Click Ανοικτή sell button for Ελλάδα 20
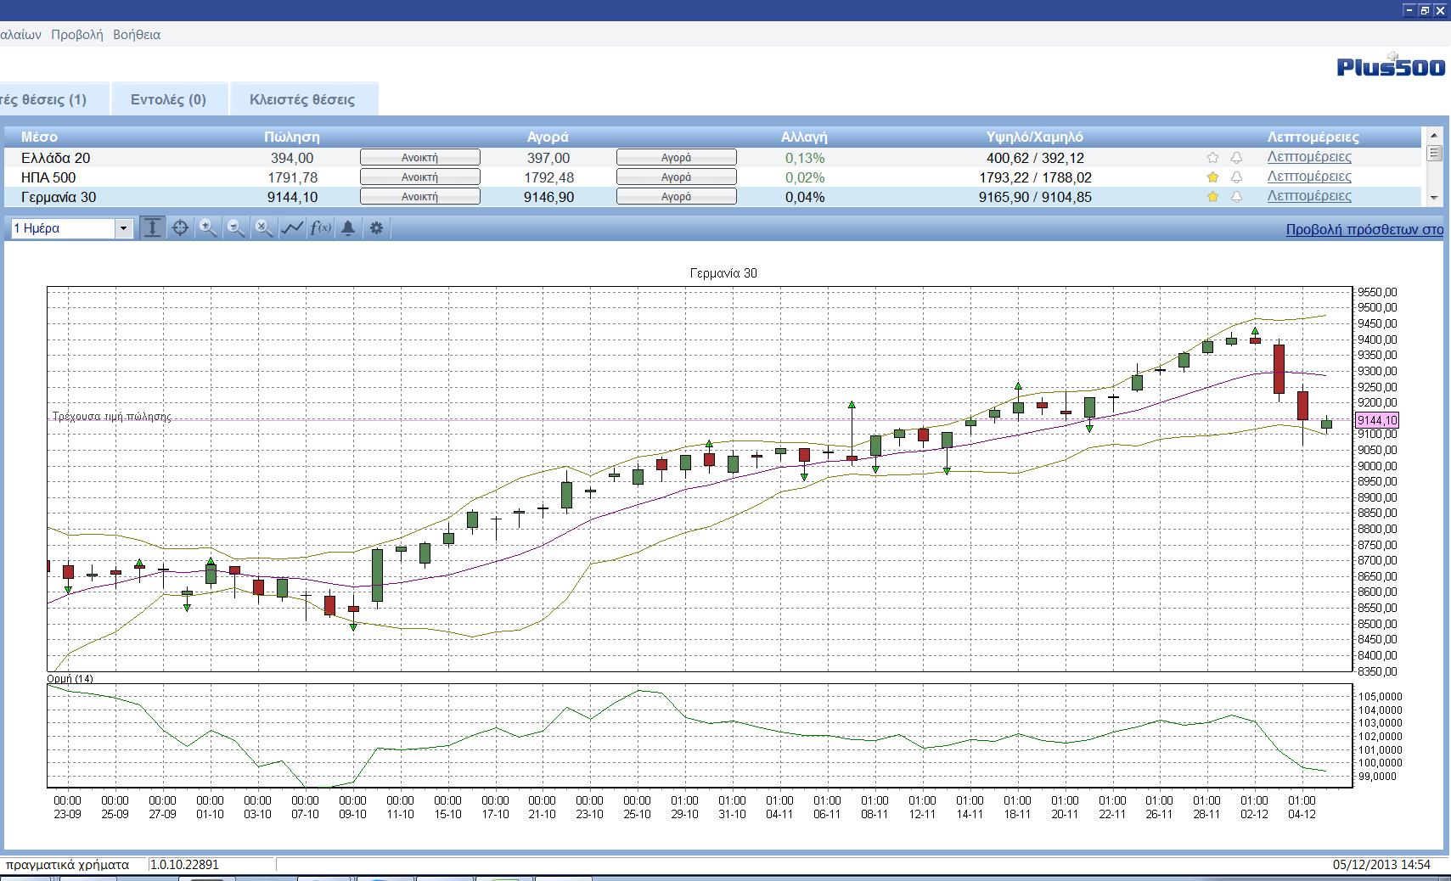Image resolution: width=1451 pixels, height=881 pixels. click(x=420, y=158)
